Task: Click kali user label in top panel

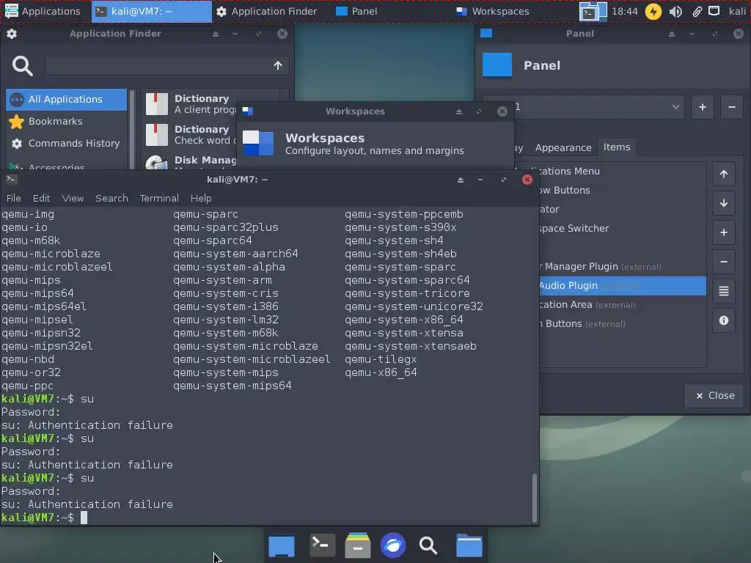Action: click(x=736, y=11)
